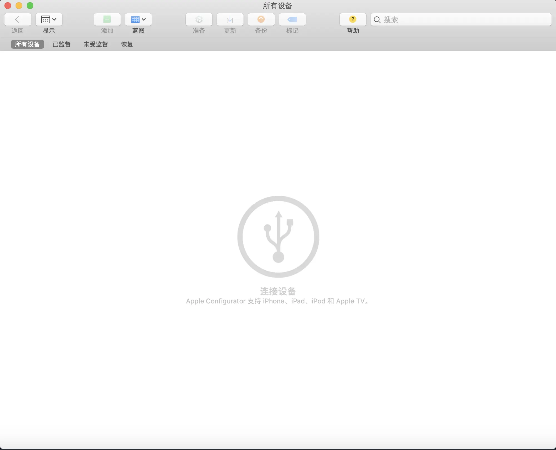Click inside the search (搜索) field

[467, 20]
